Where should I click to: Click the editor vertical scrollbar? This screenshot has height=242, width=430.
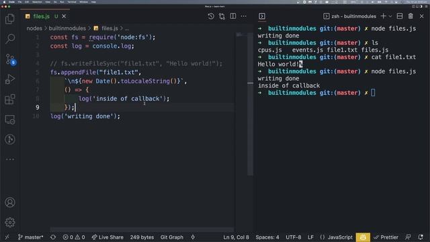tap(250, 104)
